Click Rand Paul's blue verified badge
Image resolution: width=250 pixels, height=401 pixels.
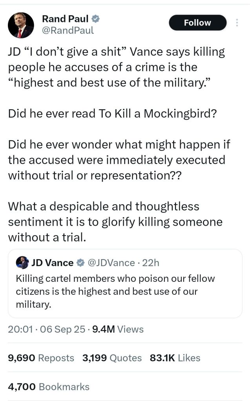pos(95,18)
